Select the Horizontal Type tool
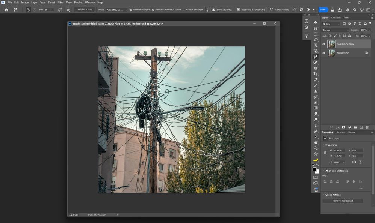Image resolution: width=375 pixels, height=223 pixels. pyautogui.click(x=316, y=125)
